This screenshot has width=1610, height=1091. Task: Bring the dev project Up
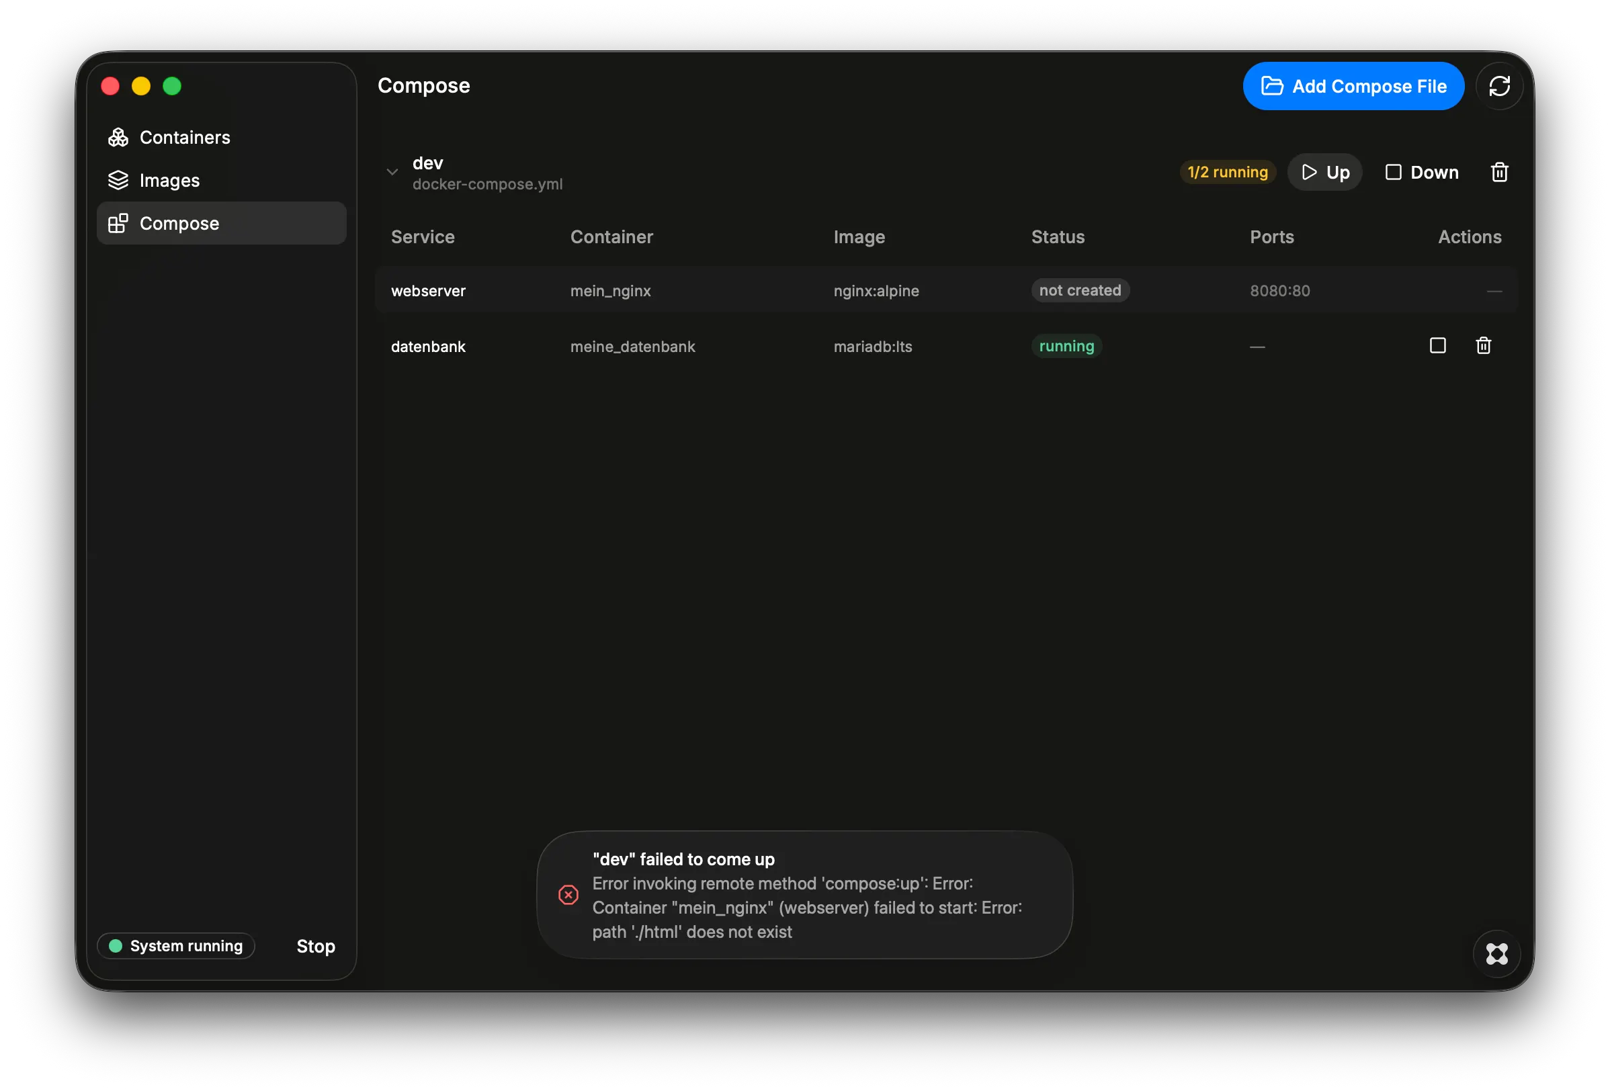point(1324,172)
